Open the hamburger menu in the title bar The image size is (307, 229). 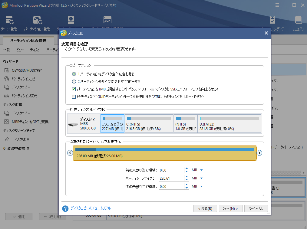[x=277, y=5]
